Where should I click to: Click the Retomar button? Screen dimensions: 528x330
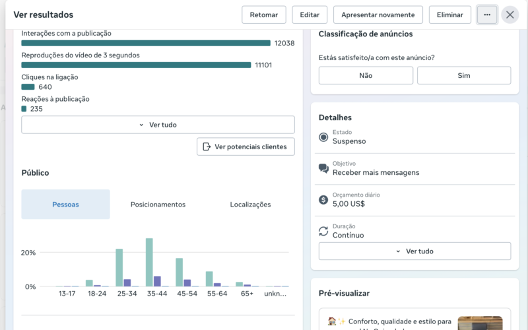coord(263,15)
